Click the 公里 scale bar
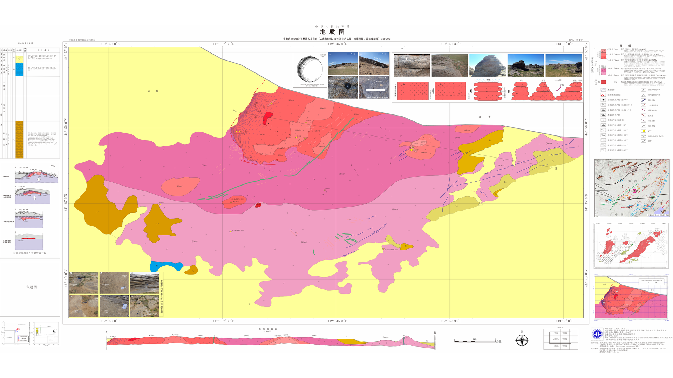673x378 pixels. [x=477, y=340]
